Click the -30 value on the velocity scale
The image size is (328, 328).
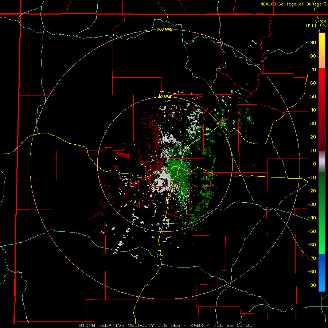pyautogui.click(x=312, y=204)
